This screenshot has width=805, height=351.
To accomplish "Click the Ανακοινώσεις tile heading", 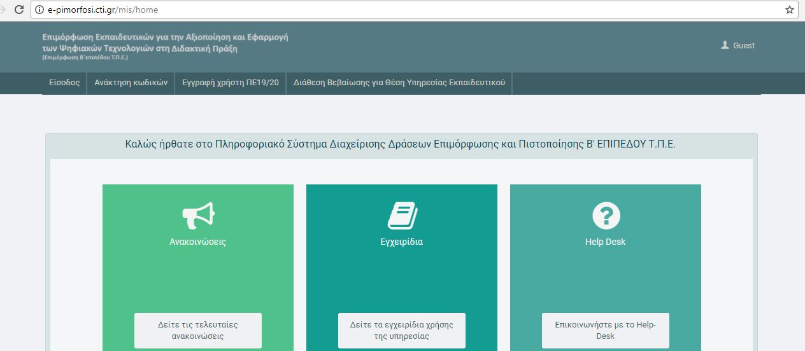I will (197, 242).
